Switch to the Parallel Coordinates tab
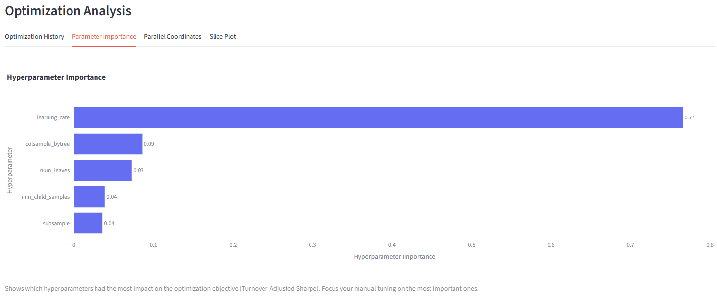The width and height of the screenshot is (717, 301). (172, 37)
